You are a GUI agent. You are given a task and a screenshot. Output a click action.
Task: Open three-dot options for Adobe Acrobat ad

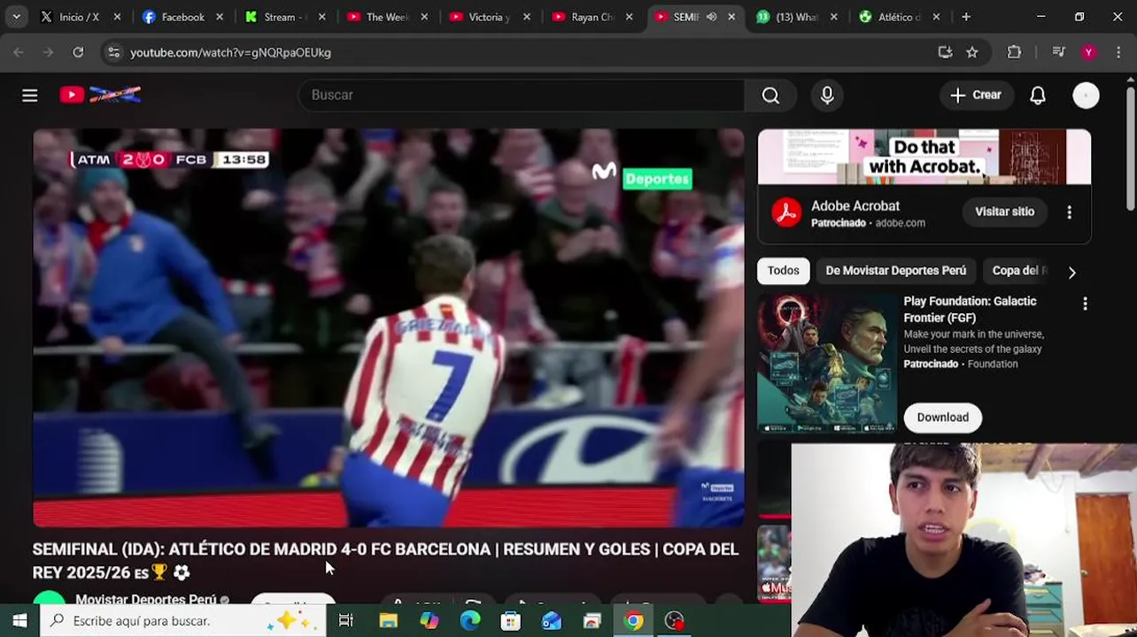point(1069,212)
